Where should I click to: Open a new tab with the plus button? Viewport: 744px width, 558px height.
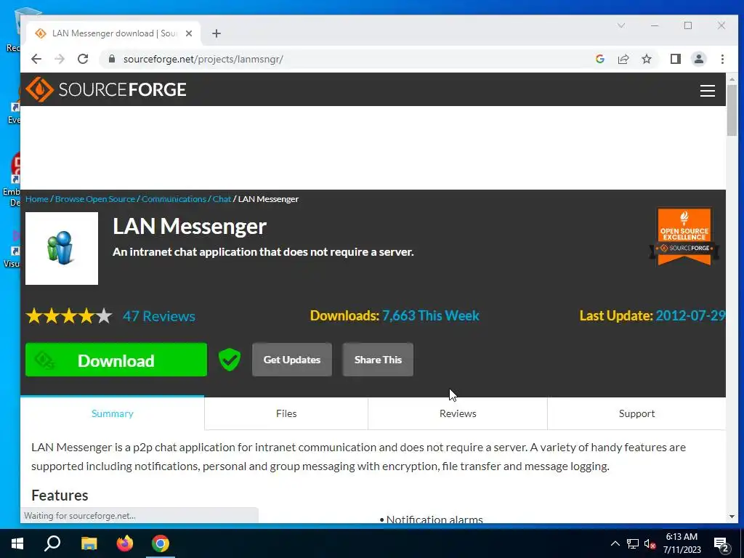[x=217, y=33]
